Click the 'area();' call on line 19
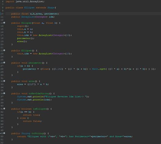The image size is (161, 144). (22, 41)
